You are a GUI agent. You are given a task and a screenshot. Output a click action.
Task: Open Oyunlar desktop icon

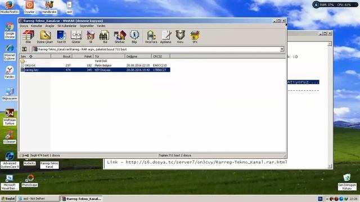click(29, 7)
